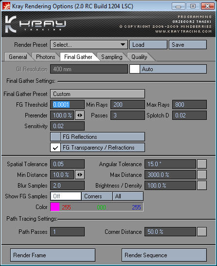Click the Kray app icon in title bar
The width and height of the screenshot is (217, 266).
pos(6,6)
